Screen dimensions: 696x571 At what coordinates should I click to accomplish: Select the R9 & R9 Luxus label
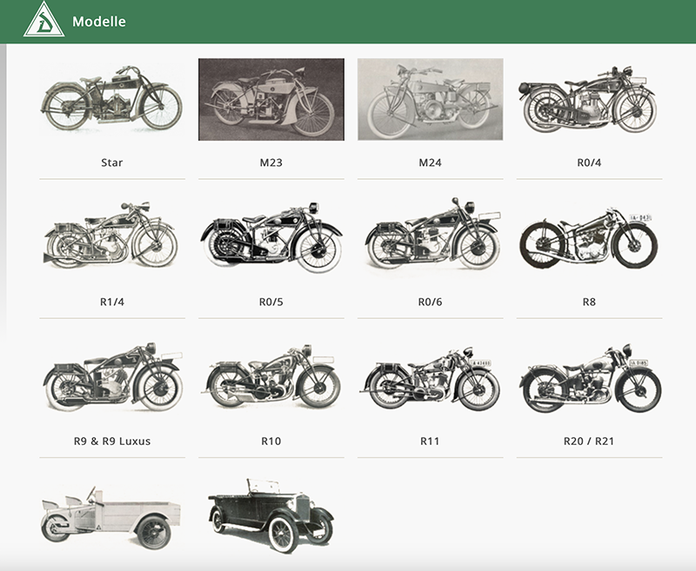point(112,442)
